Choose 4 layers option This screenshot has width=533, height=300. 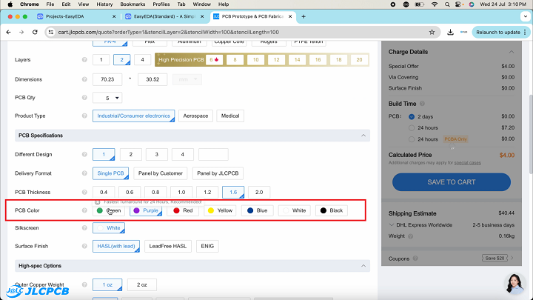[x=142, y=59]
